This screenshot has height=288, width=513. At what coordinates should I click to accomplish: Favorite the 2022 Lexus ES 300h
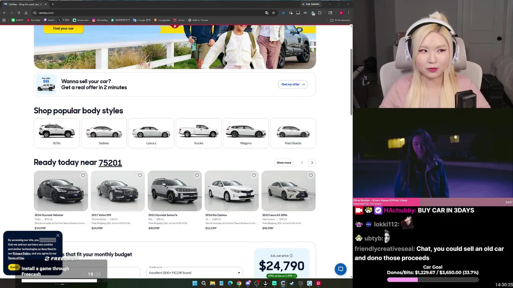[311, 175]
